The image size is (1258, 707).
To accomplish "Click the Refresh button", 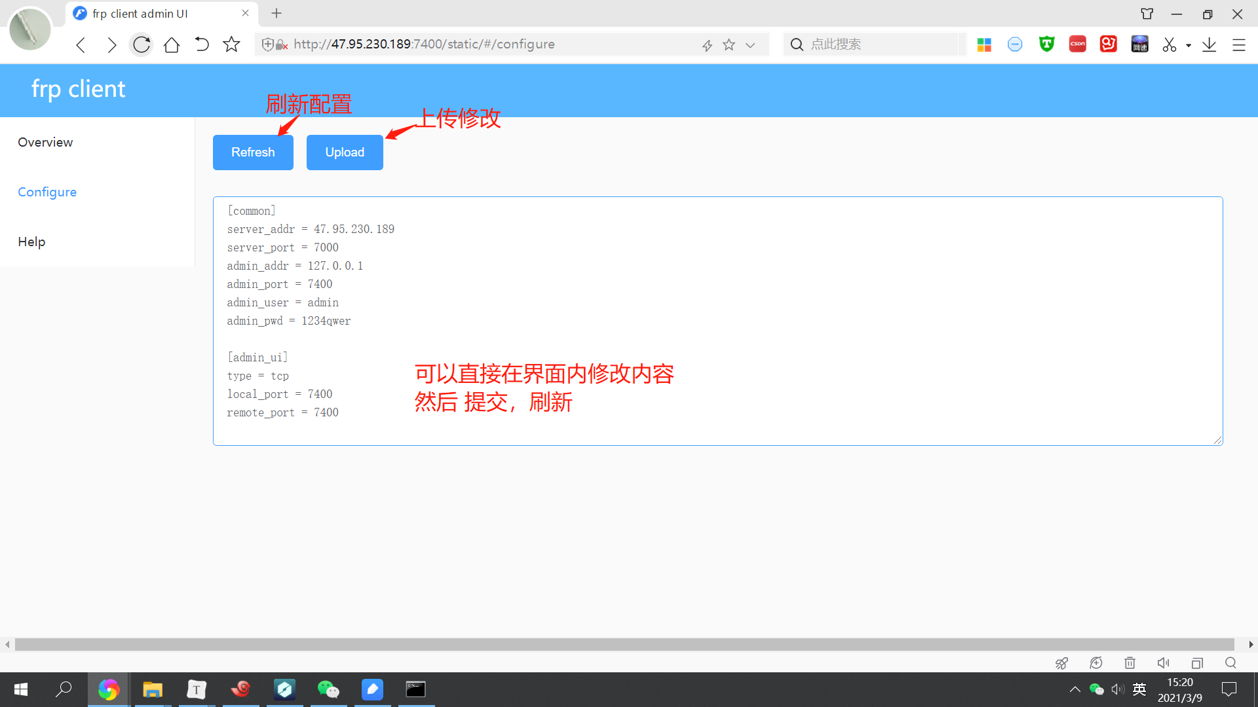I will (x=253, y=152).
